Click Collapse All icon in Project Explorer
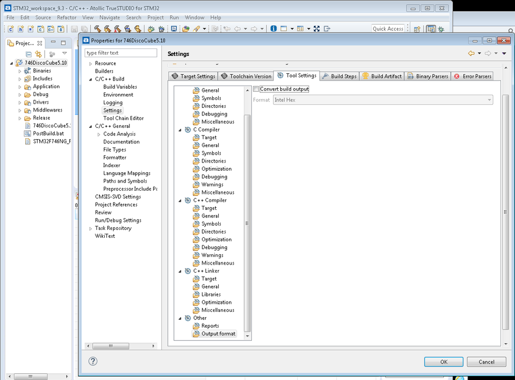The image size is (515, 380). (28, 54)
